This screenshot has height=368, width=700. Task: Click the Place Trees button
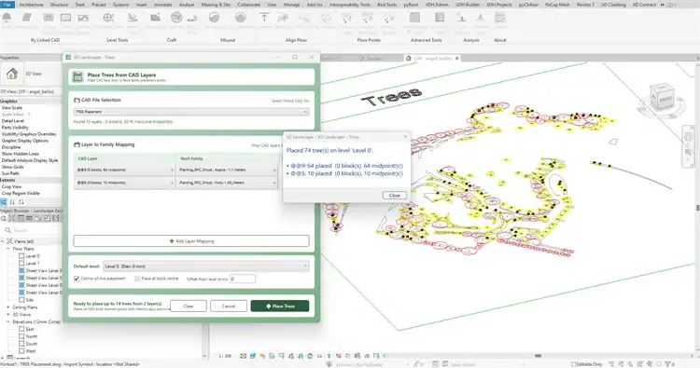coord(280,307)
